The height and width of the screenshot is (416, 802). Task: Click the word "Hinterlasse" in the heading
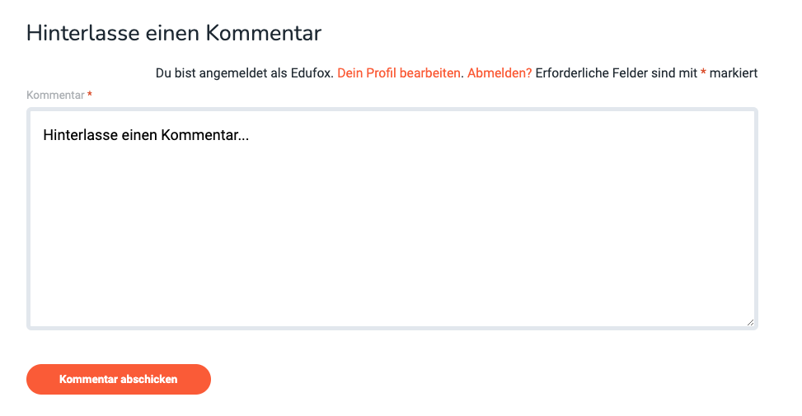click(x=82, y=33)
